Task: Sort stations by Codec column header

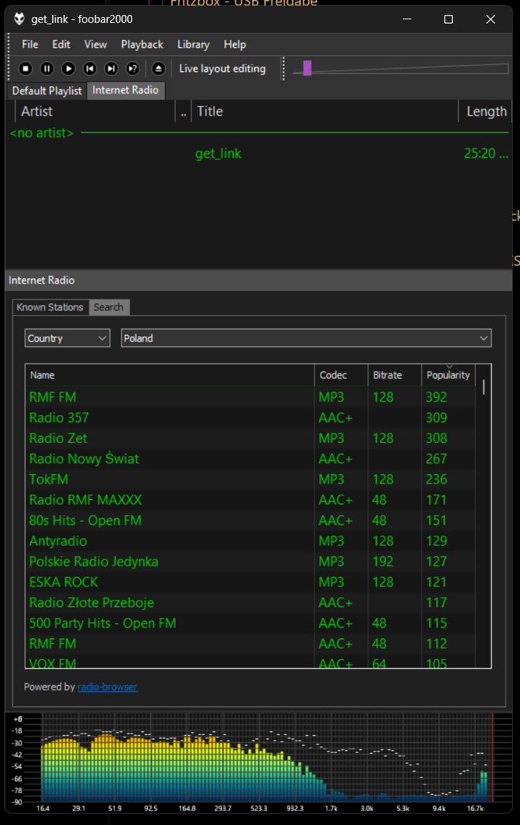Action: (x=333, y=375)
